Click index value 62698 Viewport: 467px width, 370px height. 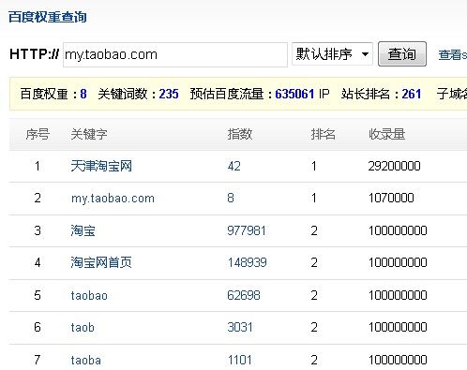click(244, 295)
